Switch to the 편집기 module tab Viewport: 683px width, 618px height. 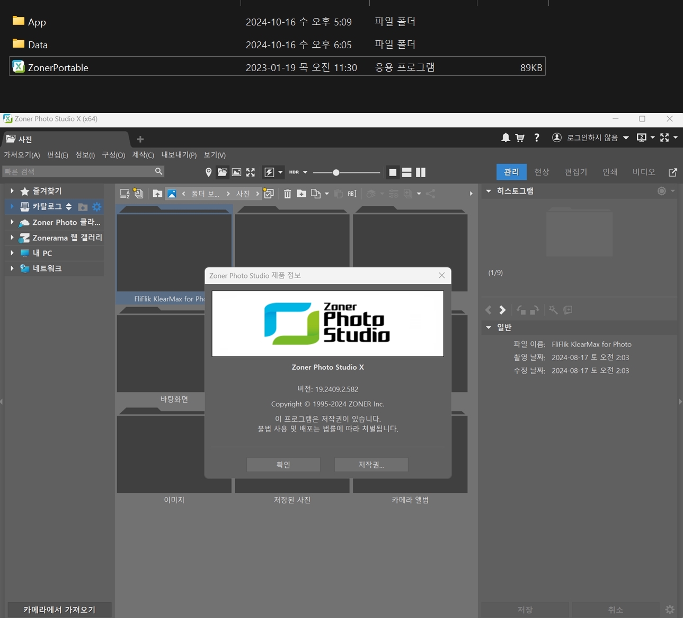(x=576, y=172)
